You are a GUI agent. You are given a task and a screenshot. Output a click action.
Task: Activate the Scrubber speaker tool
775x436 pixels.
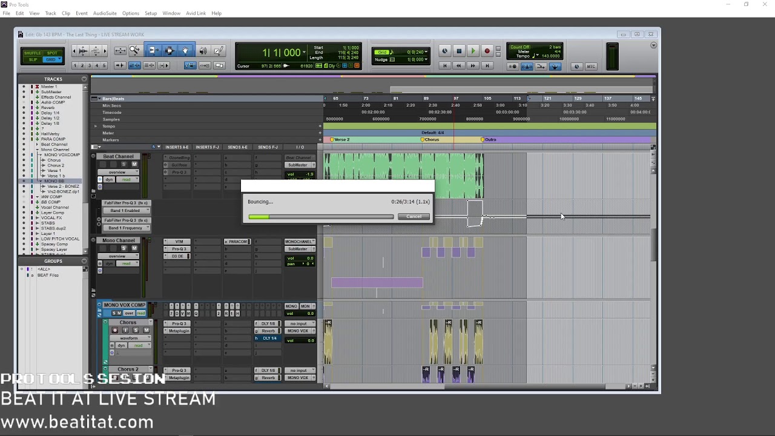tap(203, 50)
